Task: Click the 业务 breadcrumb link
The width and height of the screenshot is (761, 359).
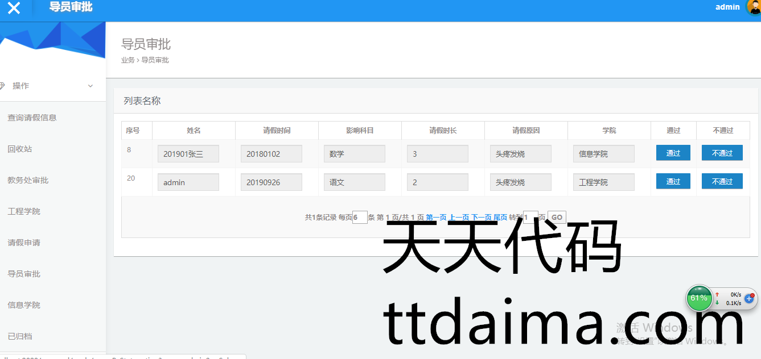Action: click(x=127, y=60)
